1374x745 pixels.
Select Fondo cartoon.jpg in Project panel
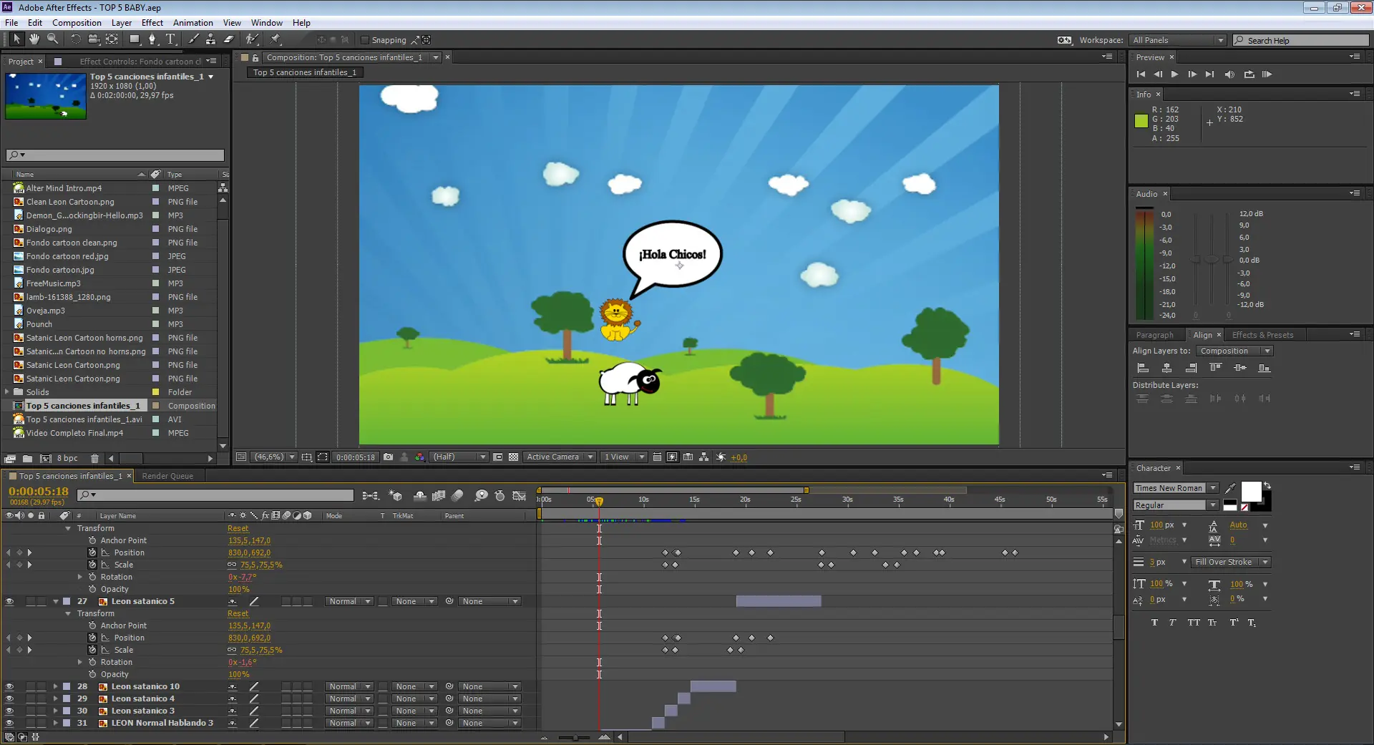tap(60, 270)
